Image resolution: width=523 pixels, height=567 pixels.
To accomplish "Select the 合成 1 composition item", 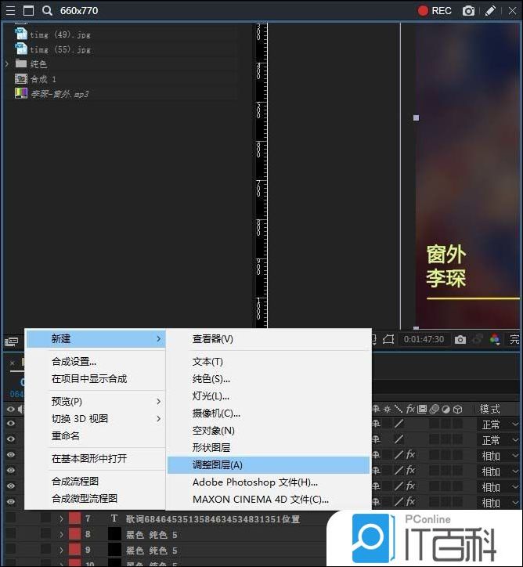I will tap(43, 79).
